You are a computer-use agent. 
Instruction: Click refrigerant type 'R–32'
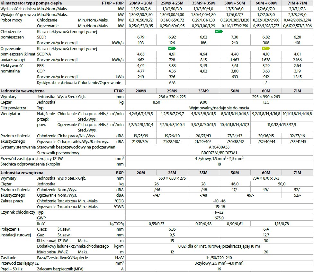pos(219,212)
